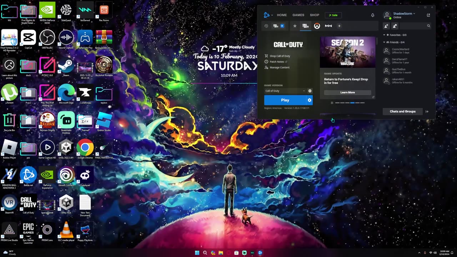Viewport: 457px width, 257px height.
Task: Select the first carousel slide indicator
Action: click(337, 103)
